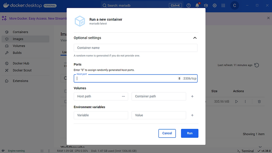Collapse the Optional settings section
The width and height of the screenshot is (272, 153).
pyautogui.click(x=195, y=38)
